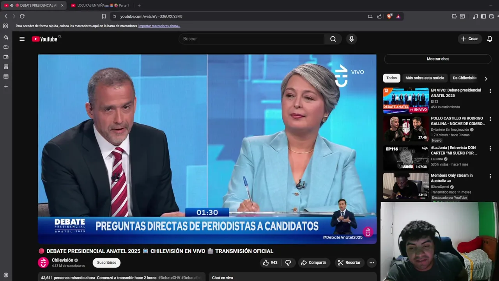
Task: Open the #LaJunta DON CARTER thumbnail
Action: [406, 158]
